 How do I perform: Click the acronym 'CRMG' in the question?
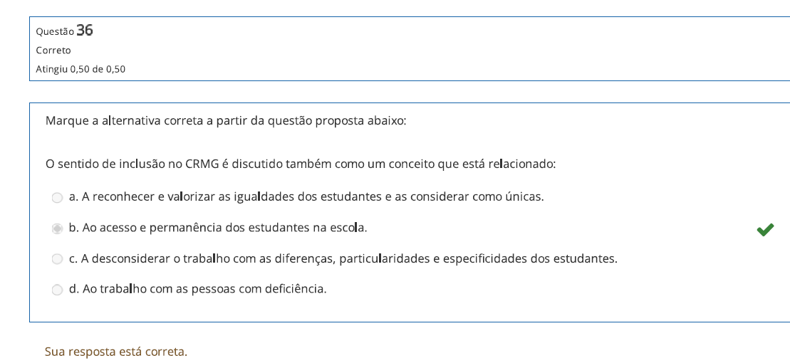click(202, 164)
